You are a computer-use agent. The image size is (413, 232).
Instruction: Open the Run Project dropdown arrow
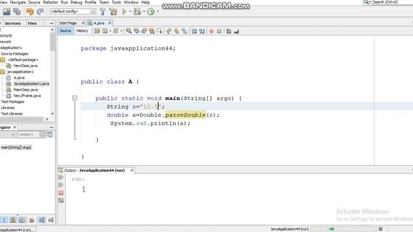(x=130, y=12)
